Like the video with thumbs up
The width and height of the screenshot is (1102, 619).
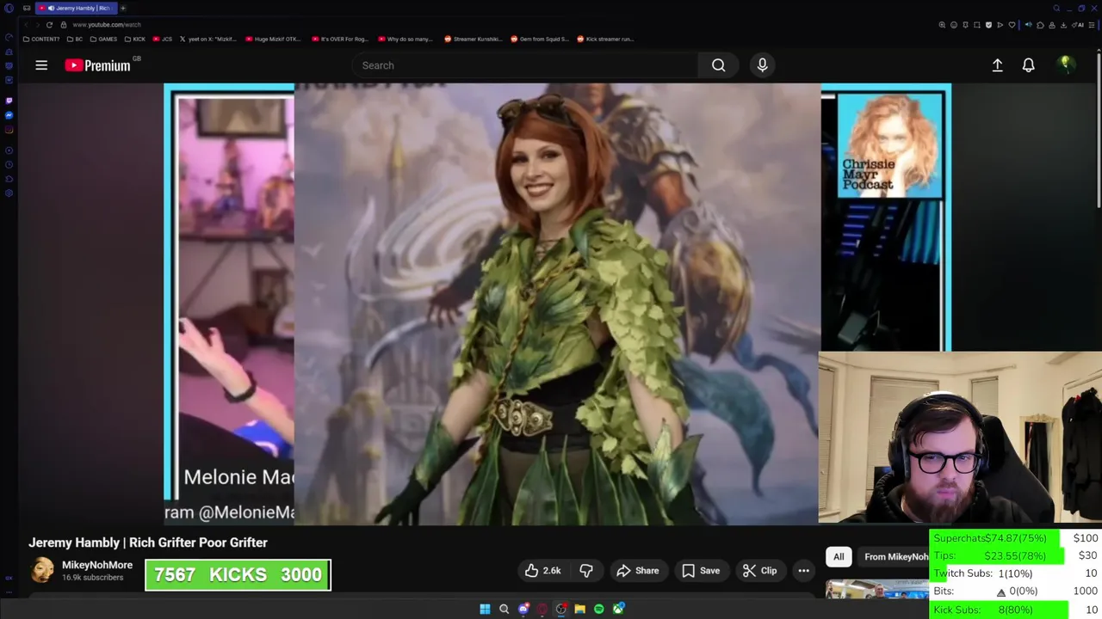542,571
